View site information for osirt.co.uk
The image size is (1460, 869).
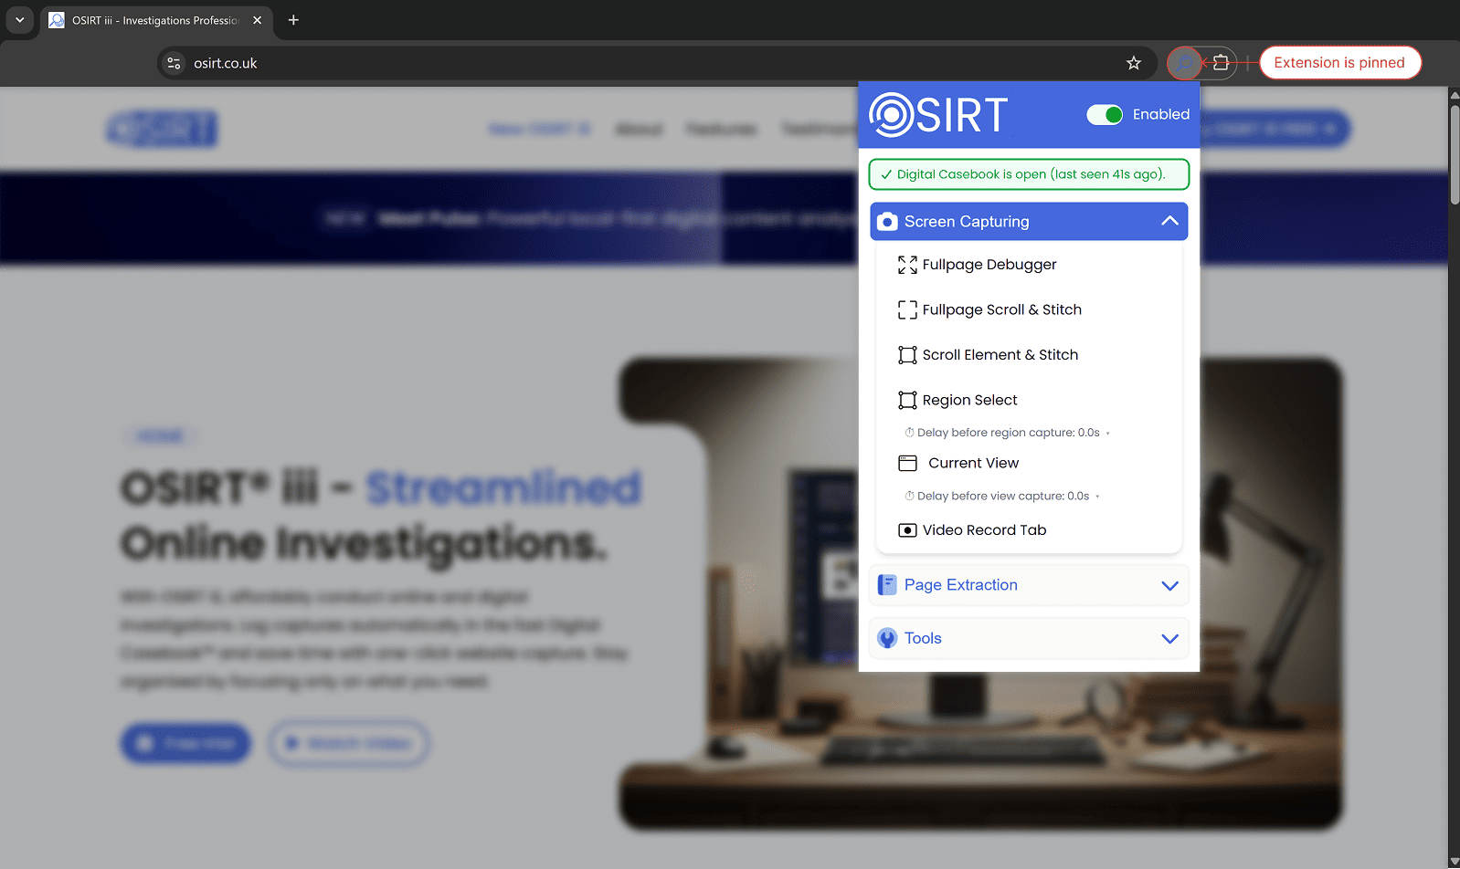point(174,63)
